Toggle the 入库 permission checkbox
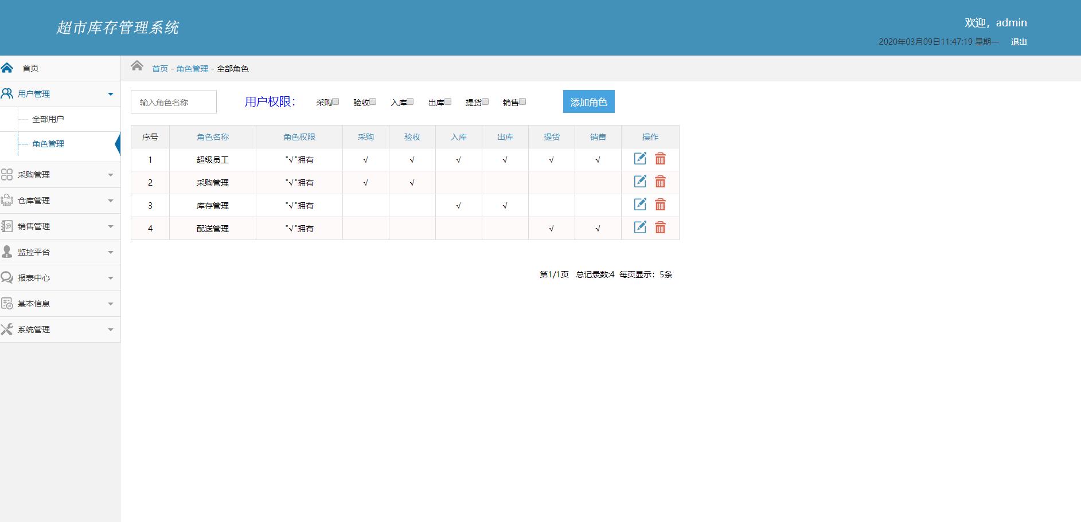 (411, 101)
